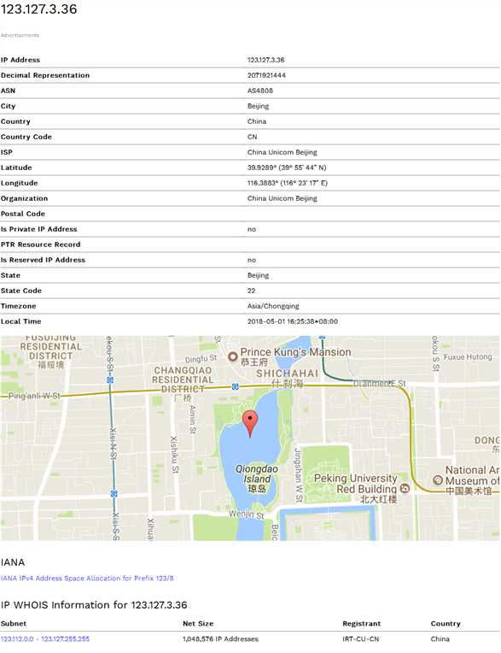
Task: Click the Organization value China Unicom Beijing
Action: coord(283,198)
